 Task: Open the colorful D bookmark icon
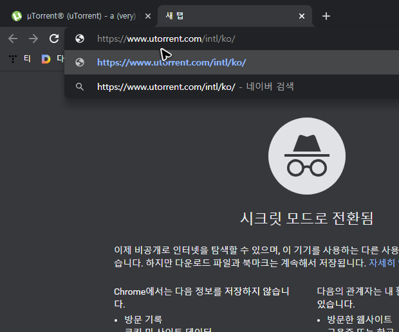[x=46, y=59]
